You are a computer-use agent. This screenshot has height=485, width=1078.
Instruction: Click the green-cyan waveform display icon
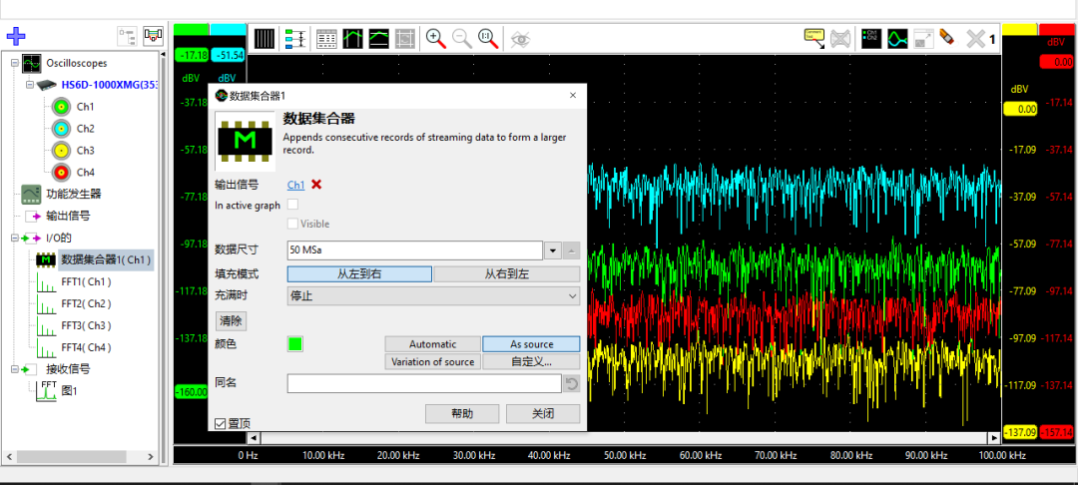[897, 39]
